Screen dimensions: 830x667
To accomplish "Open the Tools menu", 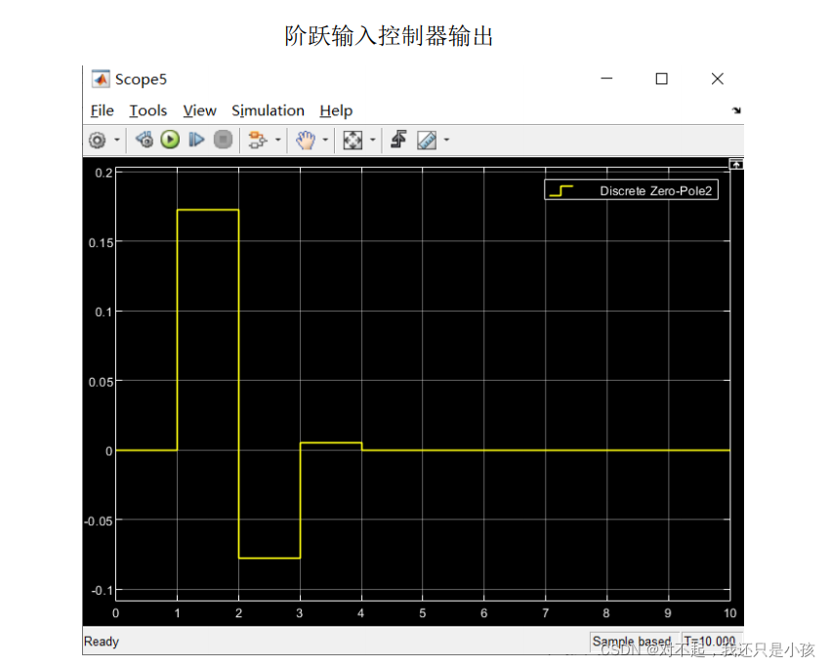I will tap(148, 110).
